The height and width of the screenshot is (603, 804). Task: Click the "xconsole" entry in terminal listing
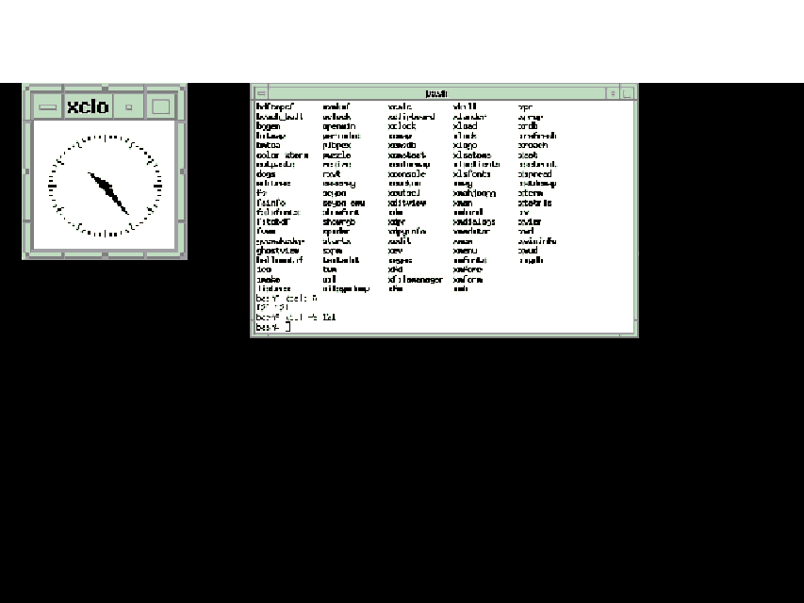pyautogui.click(x=407, y=174)
